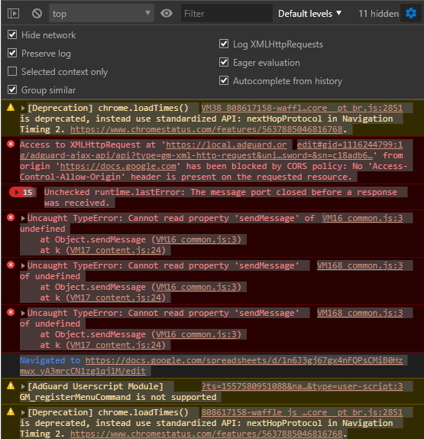Screen dimensions: 424x439
Task: Clear the console with the ban icon
Action: tap(37, 13)
